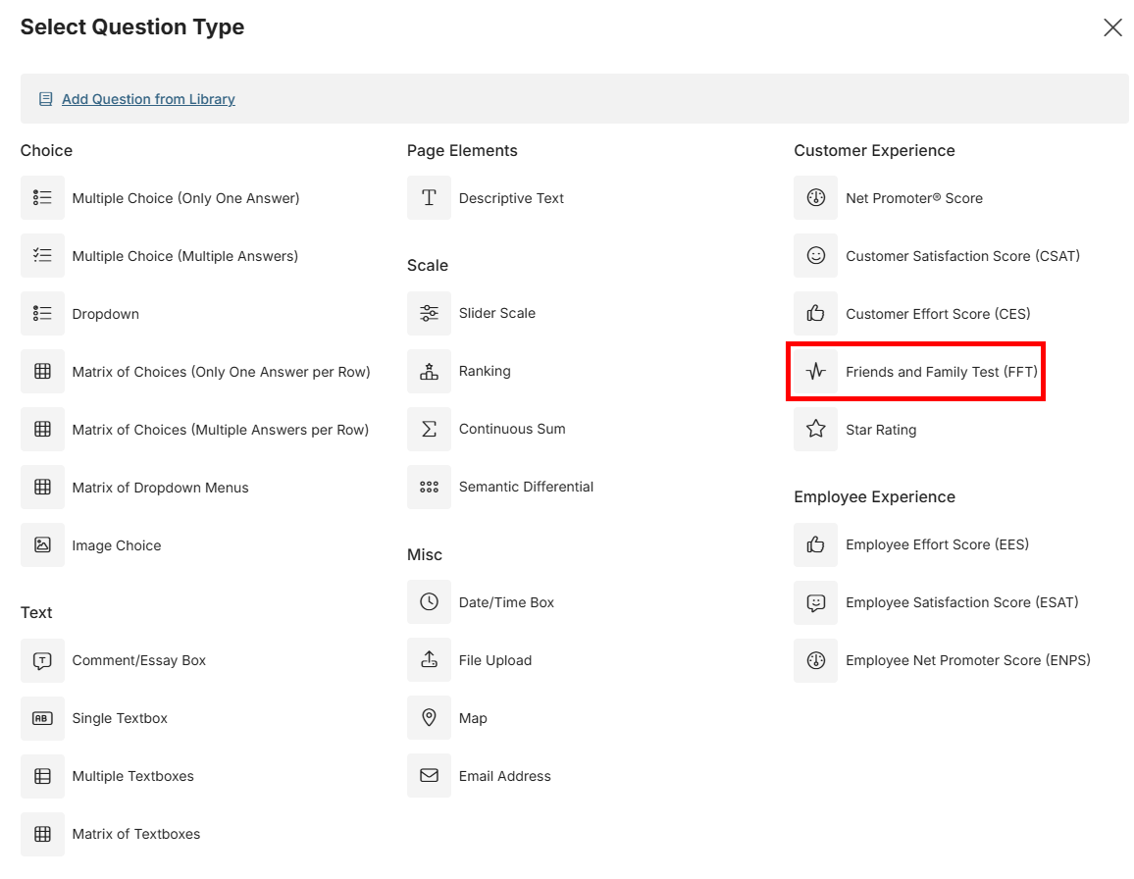Pick Customer Effort Score (CES) thumbs-up icon
The height and width of the screenshot is (879, 1134).
pos(816,313)
